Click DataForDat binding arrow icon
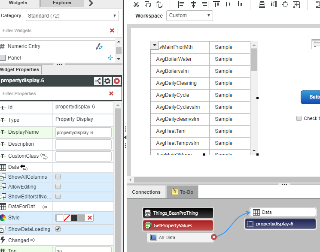 (45, 207)
